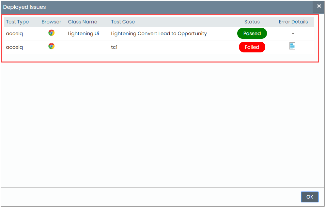Select the tc1 test case
The height and width of the screenshot is (208, 326).
(114, 47)
